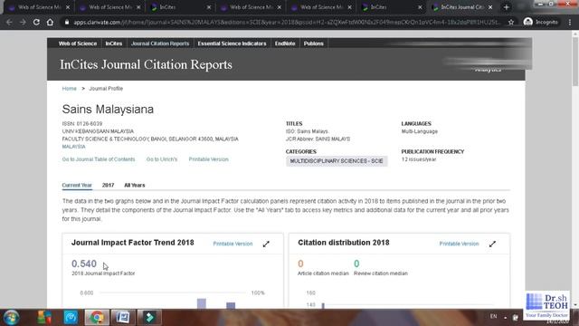This screenshot has height=326, width=579.
Task: Click the browser forward arrow
Action: click(23, 22)
